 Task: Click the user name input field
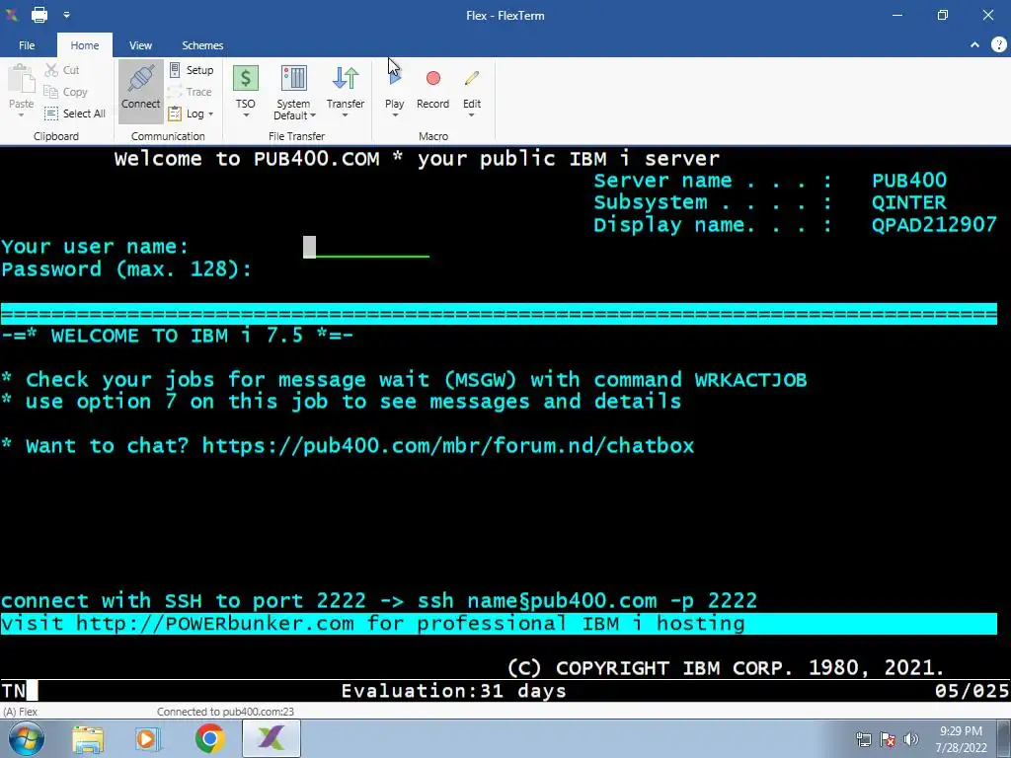366,247
